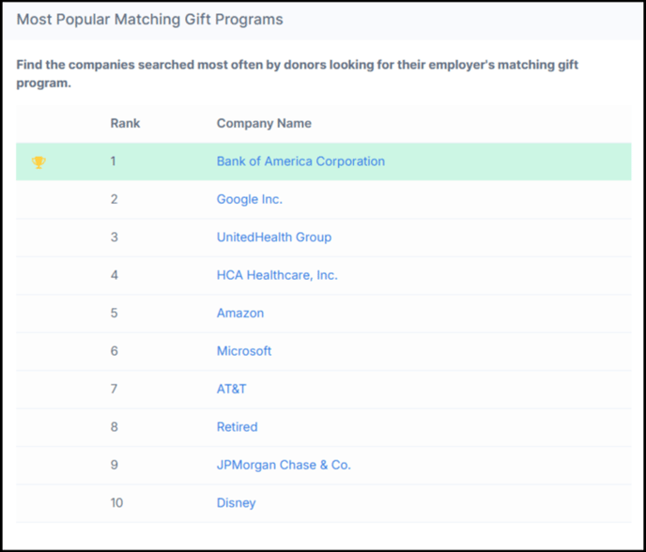The width and height of the screenshot is (646, 552).
Task: Click the Amazon company link
Action: pos(239,313)
